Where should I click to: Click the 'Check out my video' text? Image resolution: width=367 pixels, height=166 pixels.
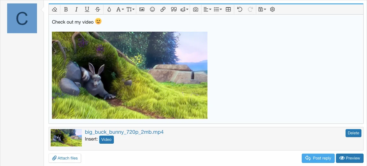tap(72, 22)
